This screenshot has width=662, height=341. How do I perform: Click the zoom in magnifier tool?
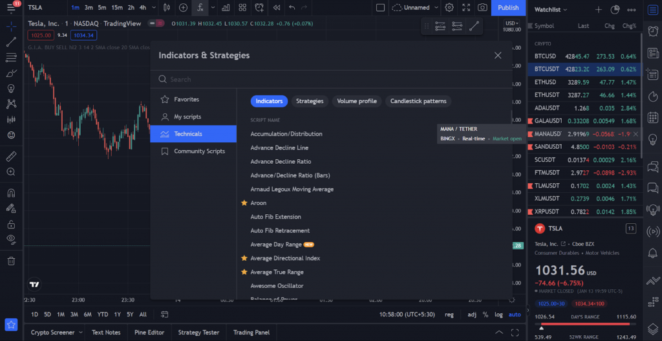pyautogui.click(x=12, y=172)
